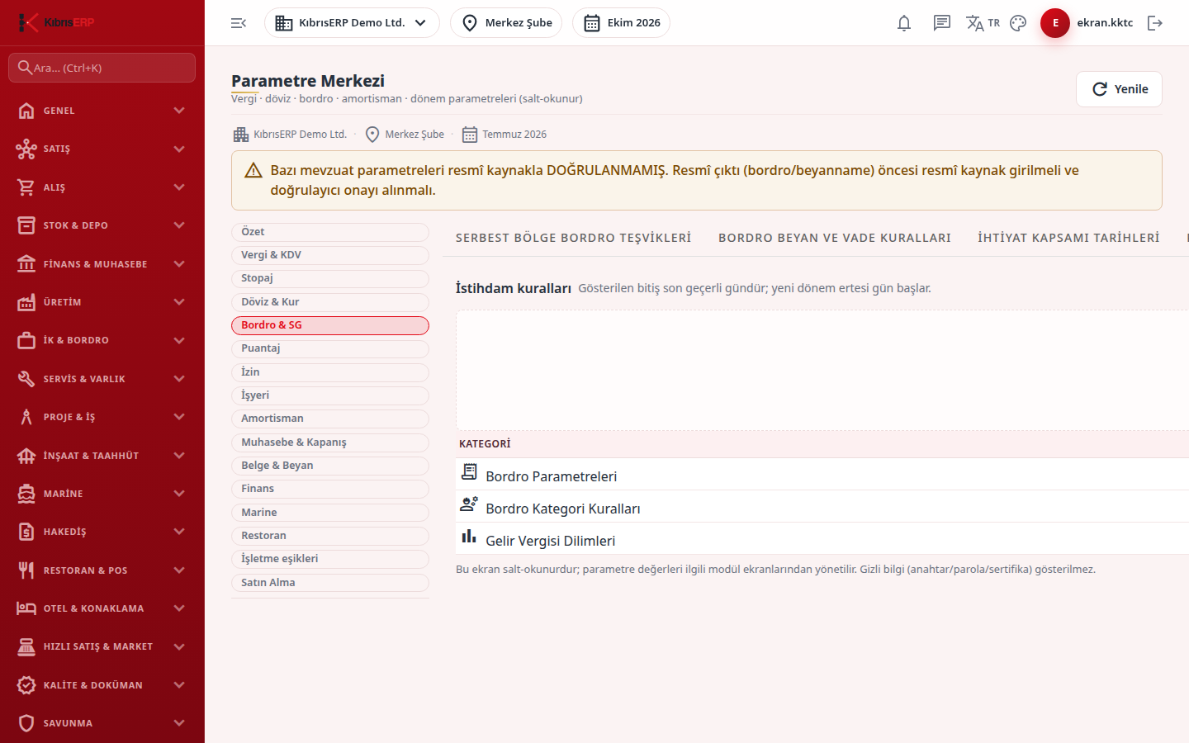Open the messages chat icon
Screen dimensions: 1189x743
coord(942,23)
